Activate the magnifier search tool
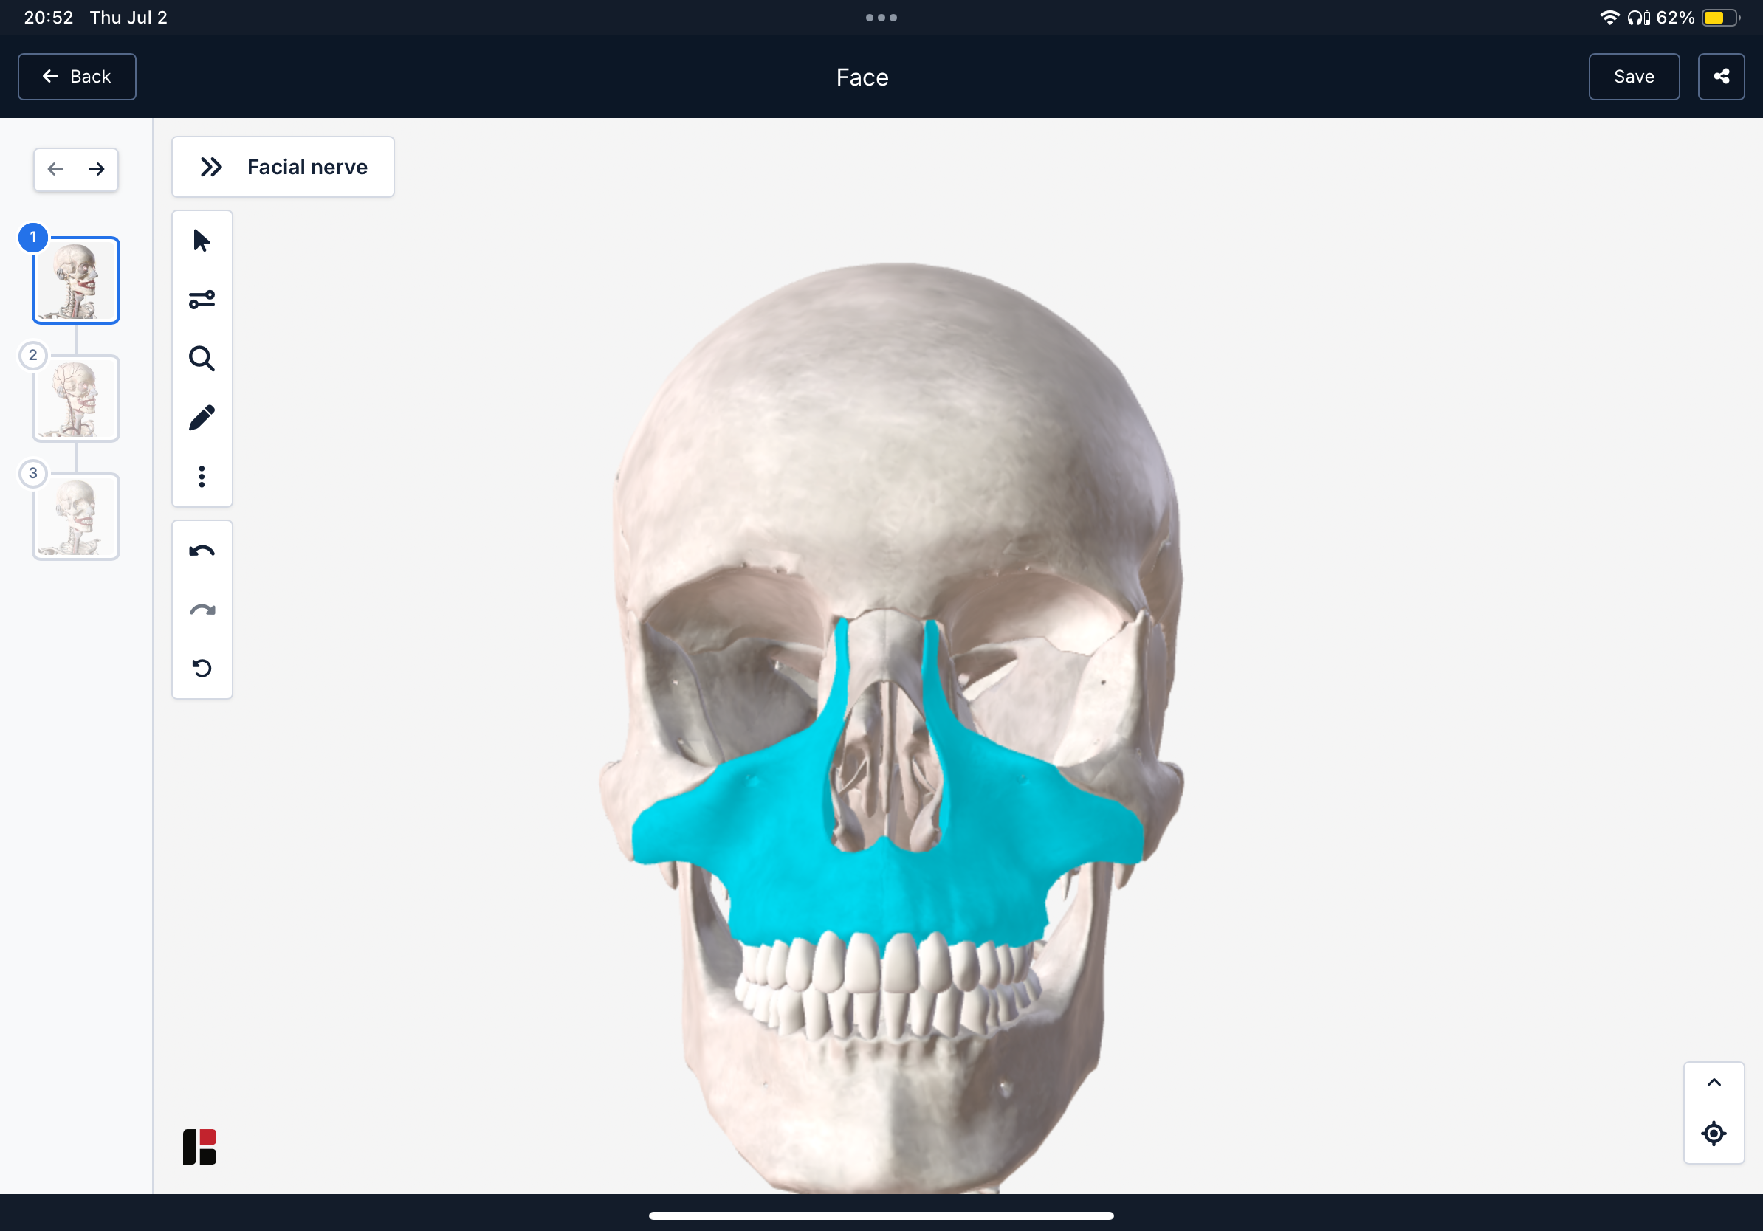 pyautogui.click(x=202, y=359)
